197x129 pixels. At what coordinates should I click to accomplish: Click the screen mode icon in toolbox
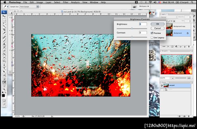click(4, 105)
